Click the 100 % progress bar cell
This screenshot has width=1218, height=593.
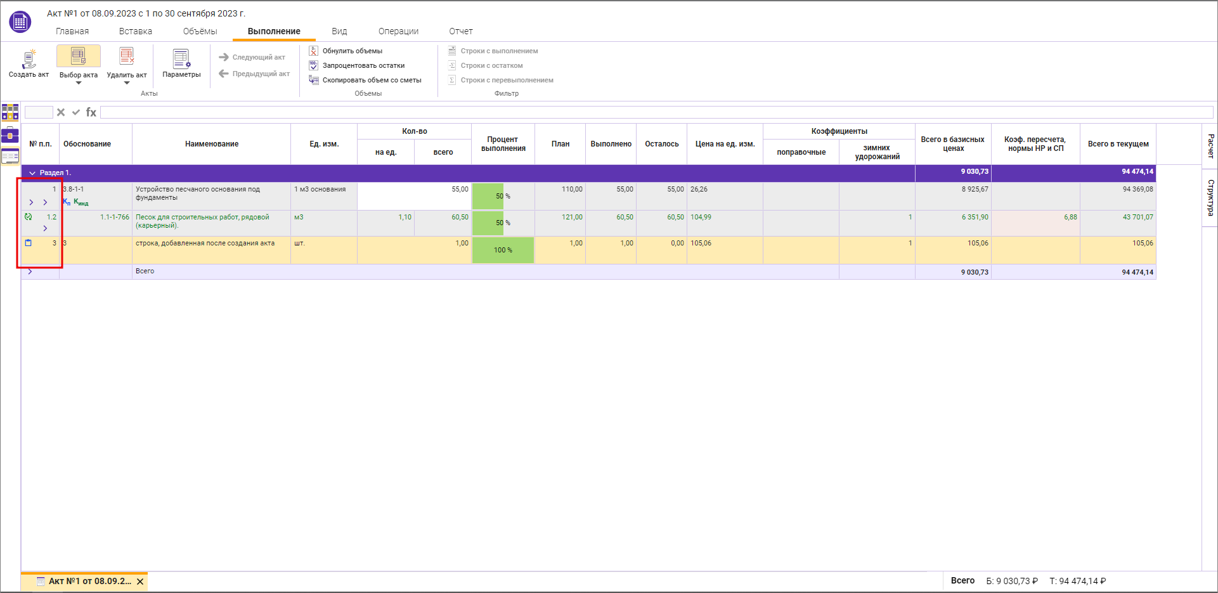pyautogui.click(x=503, y=250)
